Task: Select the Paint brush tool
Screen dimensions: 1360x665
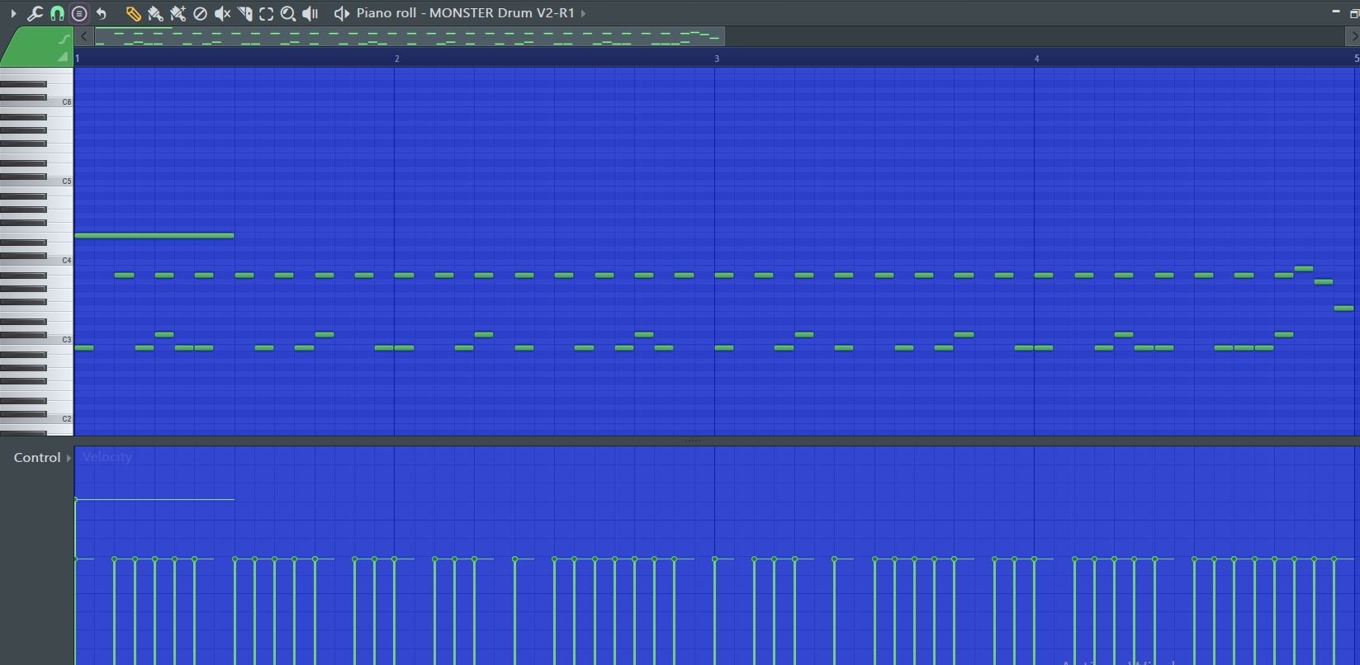Action: click(155, 13)
